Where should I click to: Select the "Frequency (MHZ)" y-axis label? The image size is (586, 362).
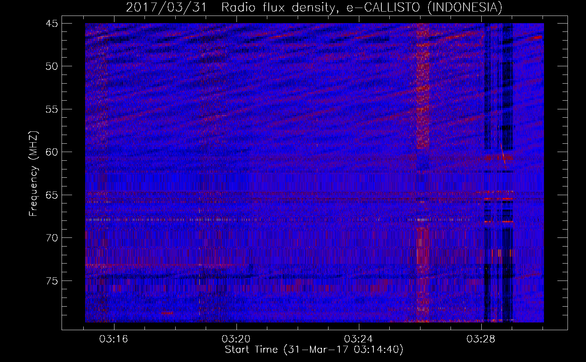[x=33, y=174]
